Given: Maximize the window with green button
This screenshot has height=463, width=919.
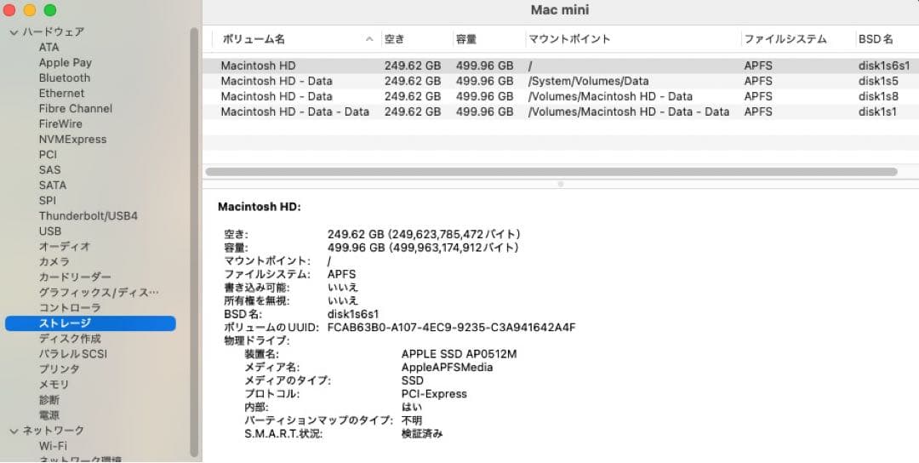Looking at the screenshot, I should pos(50,10).
